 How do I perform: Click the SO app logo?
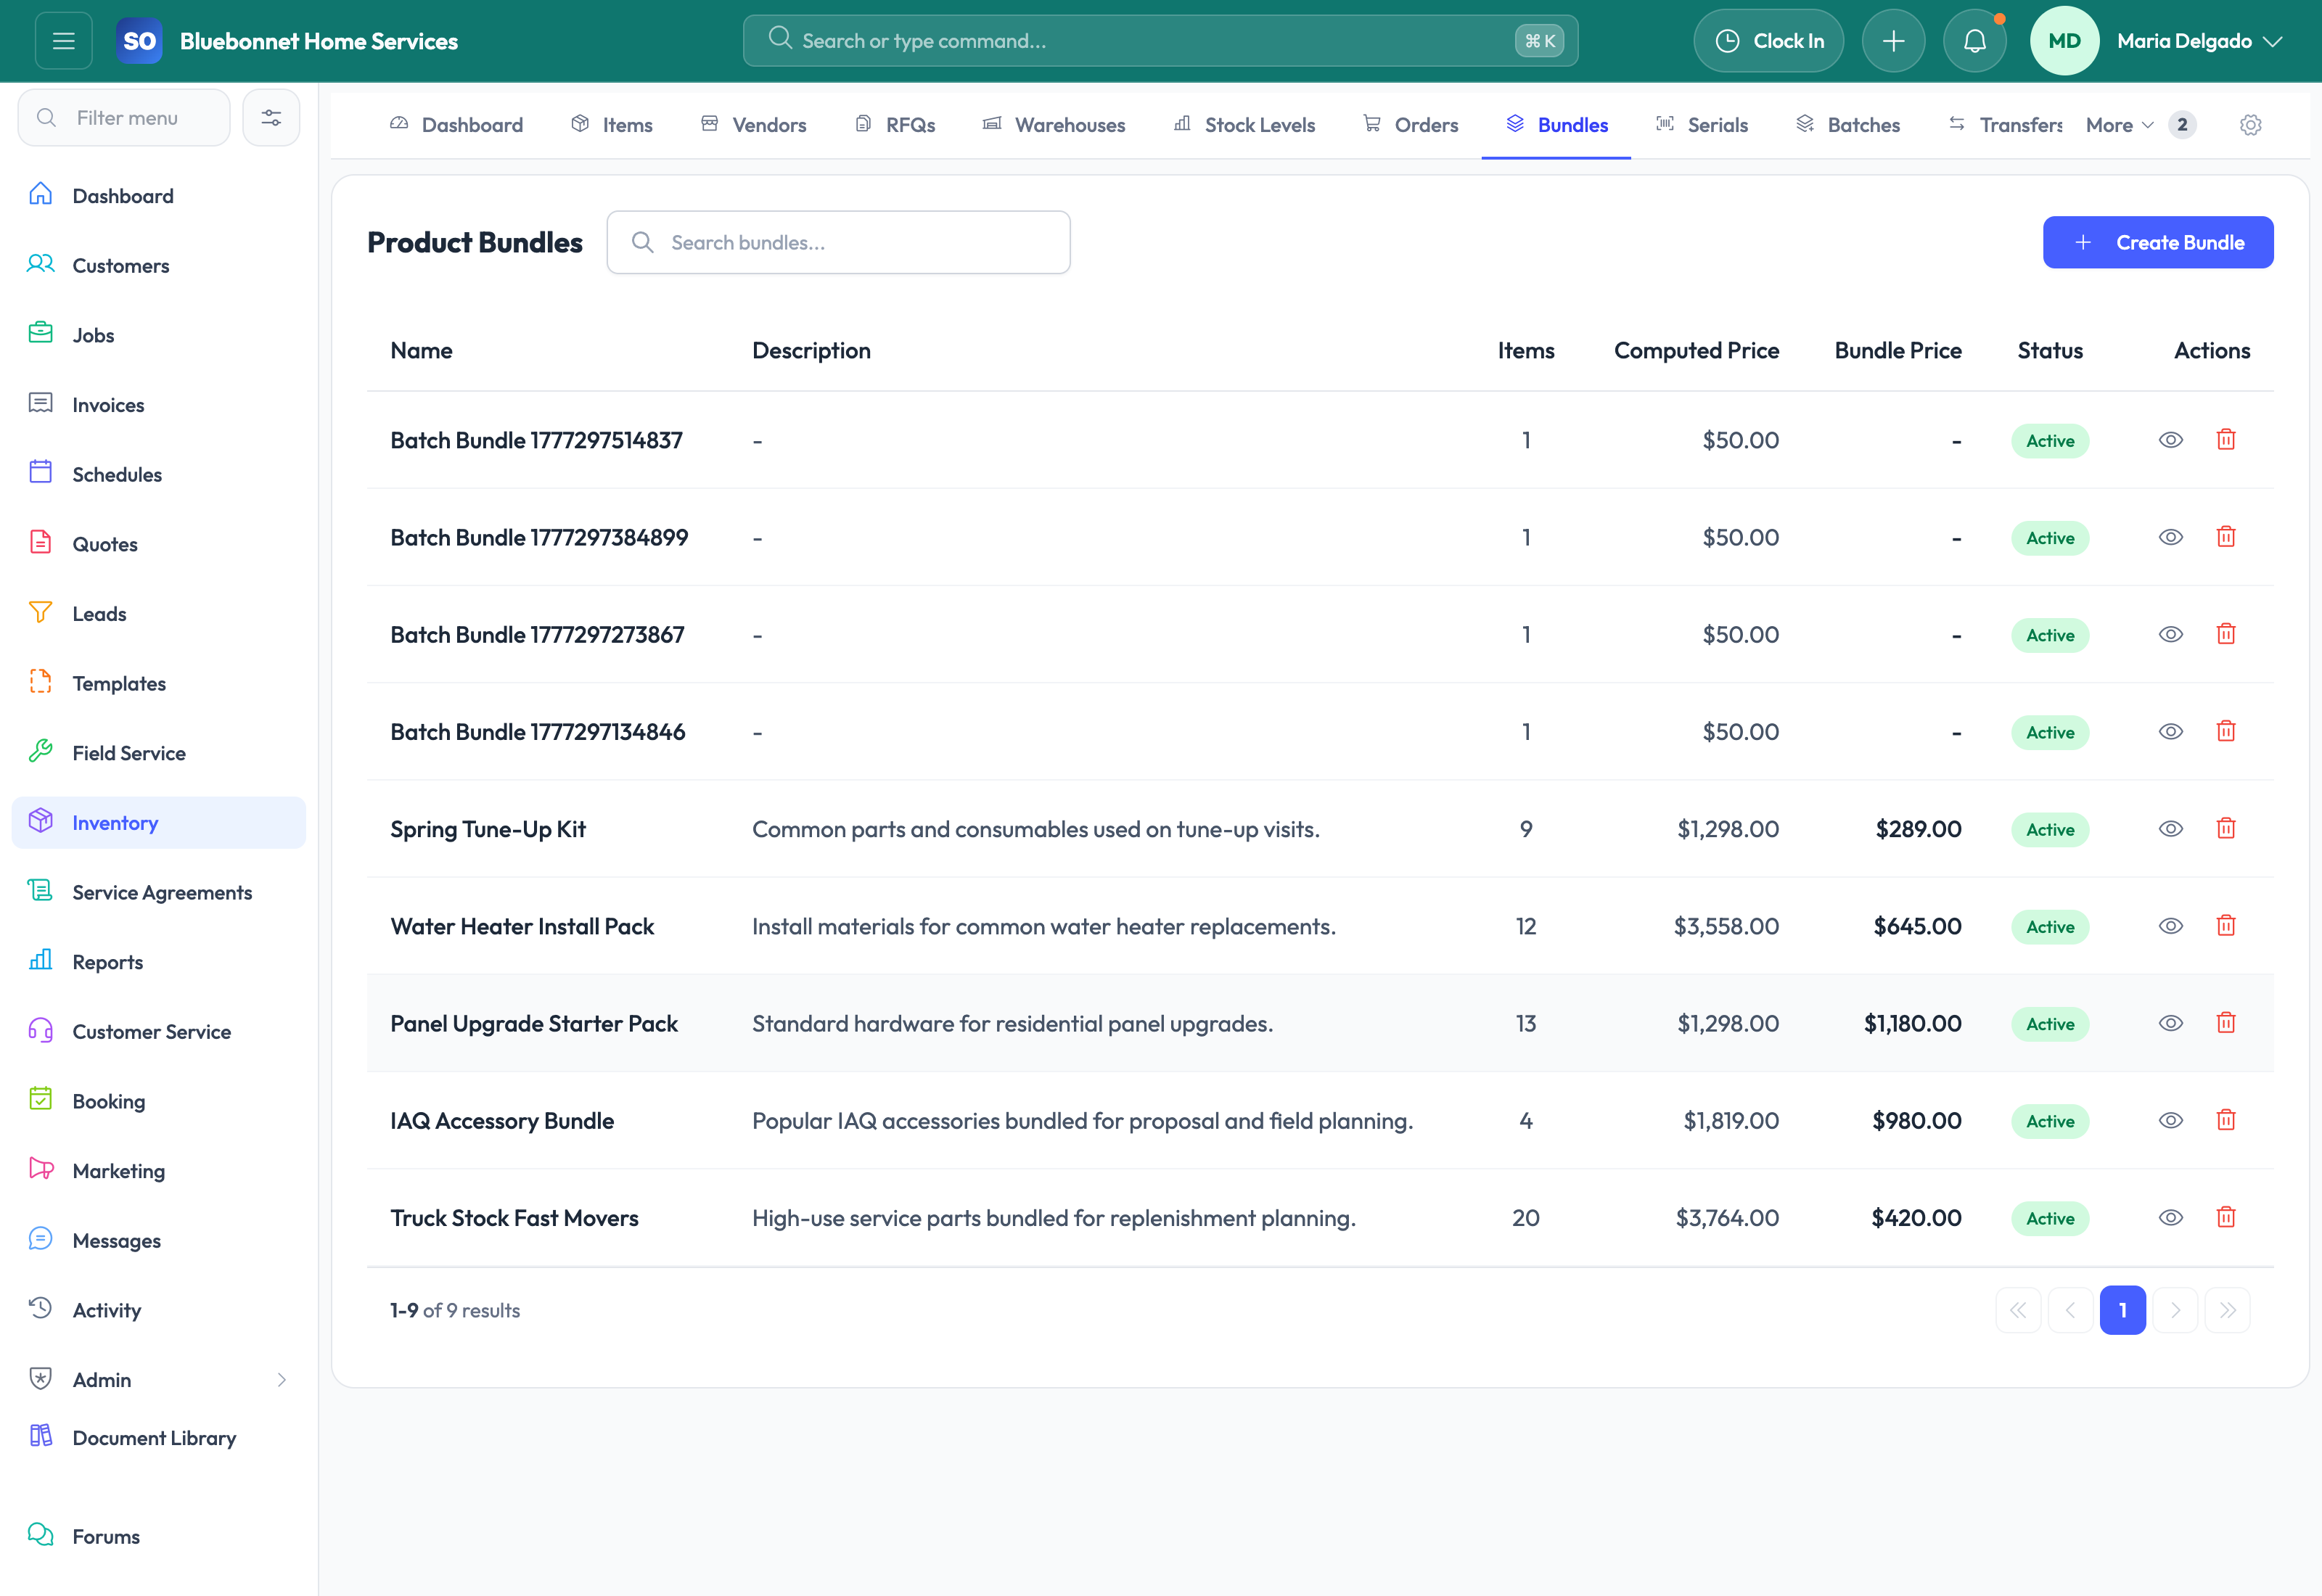pos(139,41)
